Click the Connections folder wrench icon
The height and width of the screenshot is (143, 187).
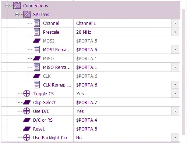point(17,5)
